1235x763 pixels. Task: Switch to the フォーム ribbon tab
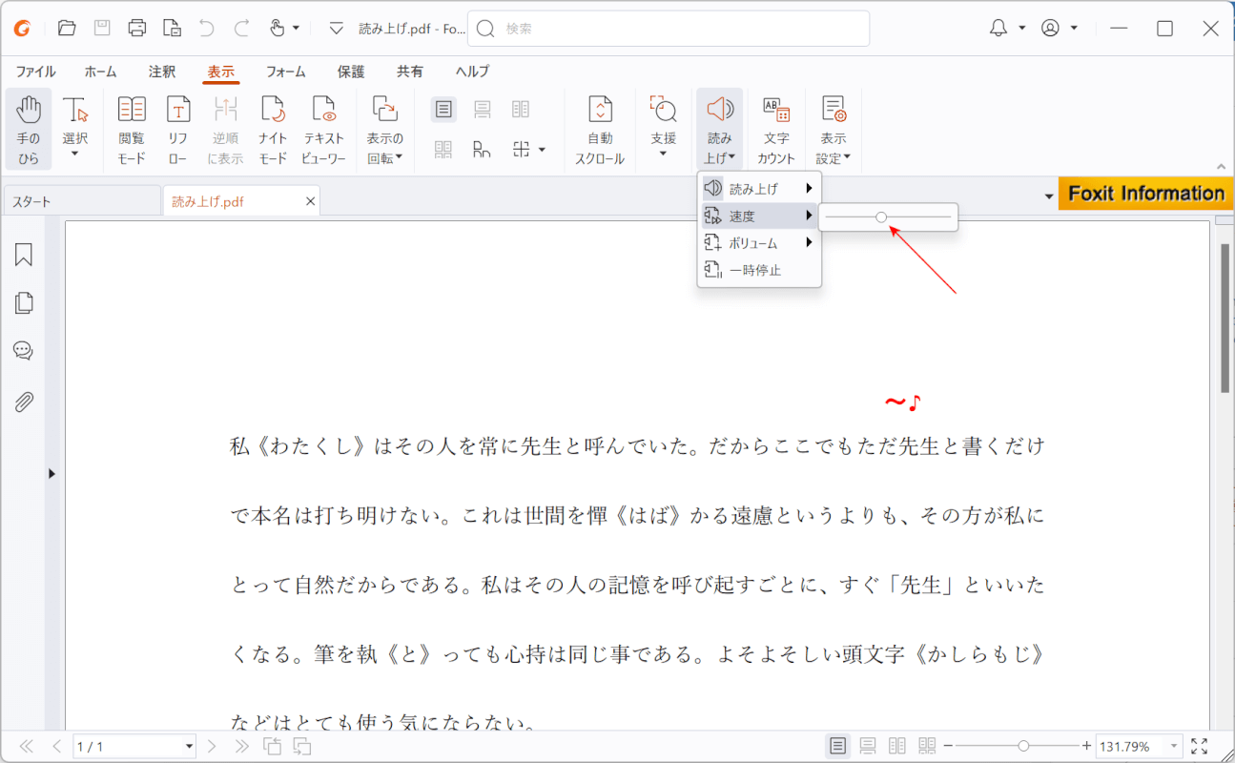tap(286, 72)
